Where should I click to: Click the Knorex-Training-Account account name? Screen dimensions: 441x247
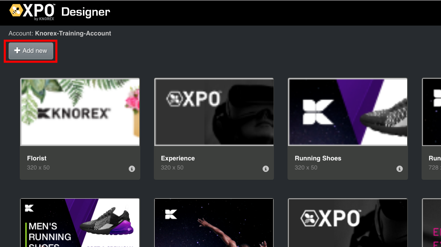pyautogui.click(x=73, y=33)
